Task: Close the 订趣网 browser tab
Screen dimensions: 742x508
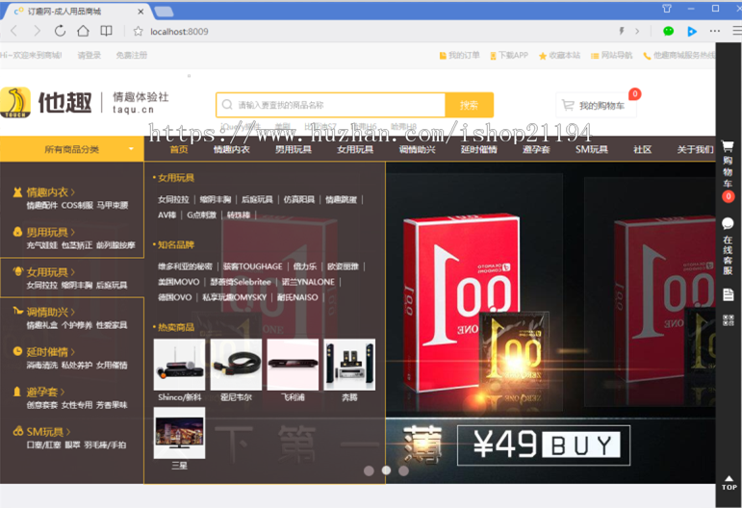Action: tap(141, 12)
